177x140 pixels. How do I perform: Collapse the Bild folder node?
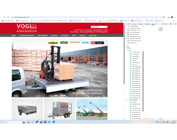pyautogui.click(x=128, y=50)
